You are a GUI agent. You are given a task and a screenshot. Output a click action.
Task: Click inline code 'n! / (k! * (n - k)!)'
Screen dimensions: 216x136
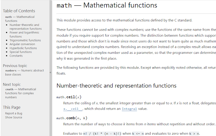pyautogui.click(x=102, y=134)
